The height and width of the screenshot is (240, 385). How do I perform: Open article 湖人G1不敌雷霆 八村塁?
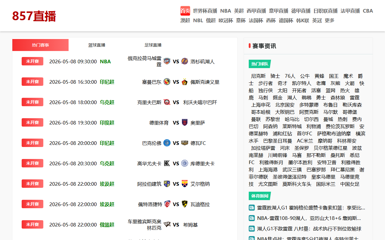point(309,229)
